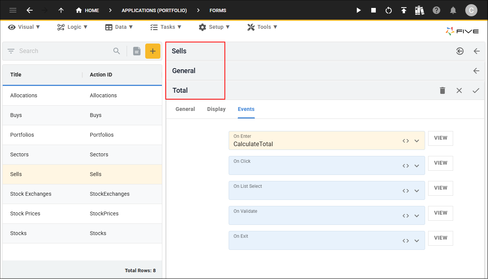Open the Data menu
The width and height of the screenshot is (488, 279).
tap(119, 27)
